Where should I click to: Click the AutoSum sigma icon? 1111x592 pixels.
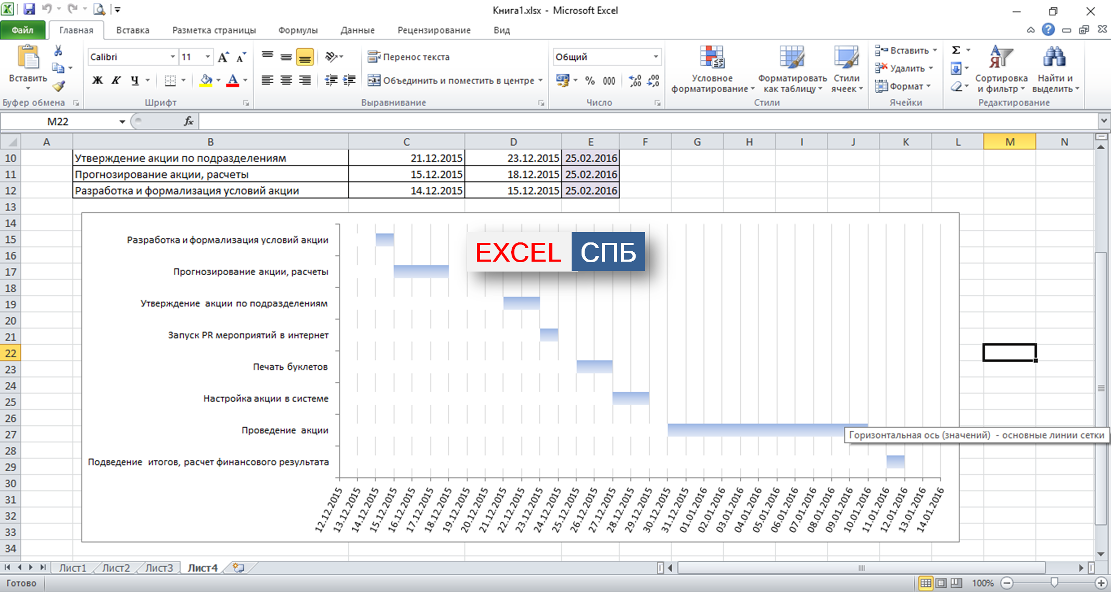click(956, 50)
